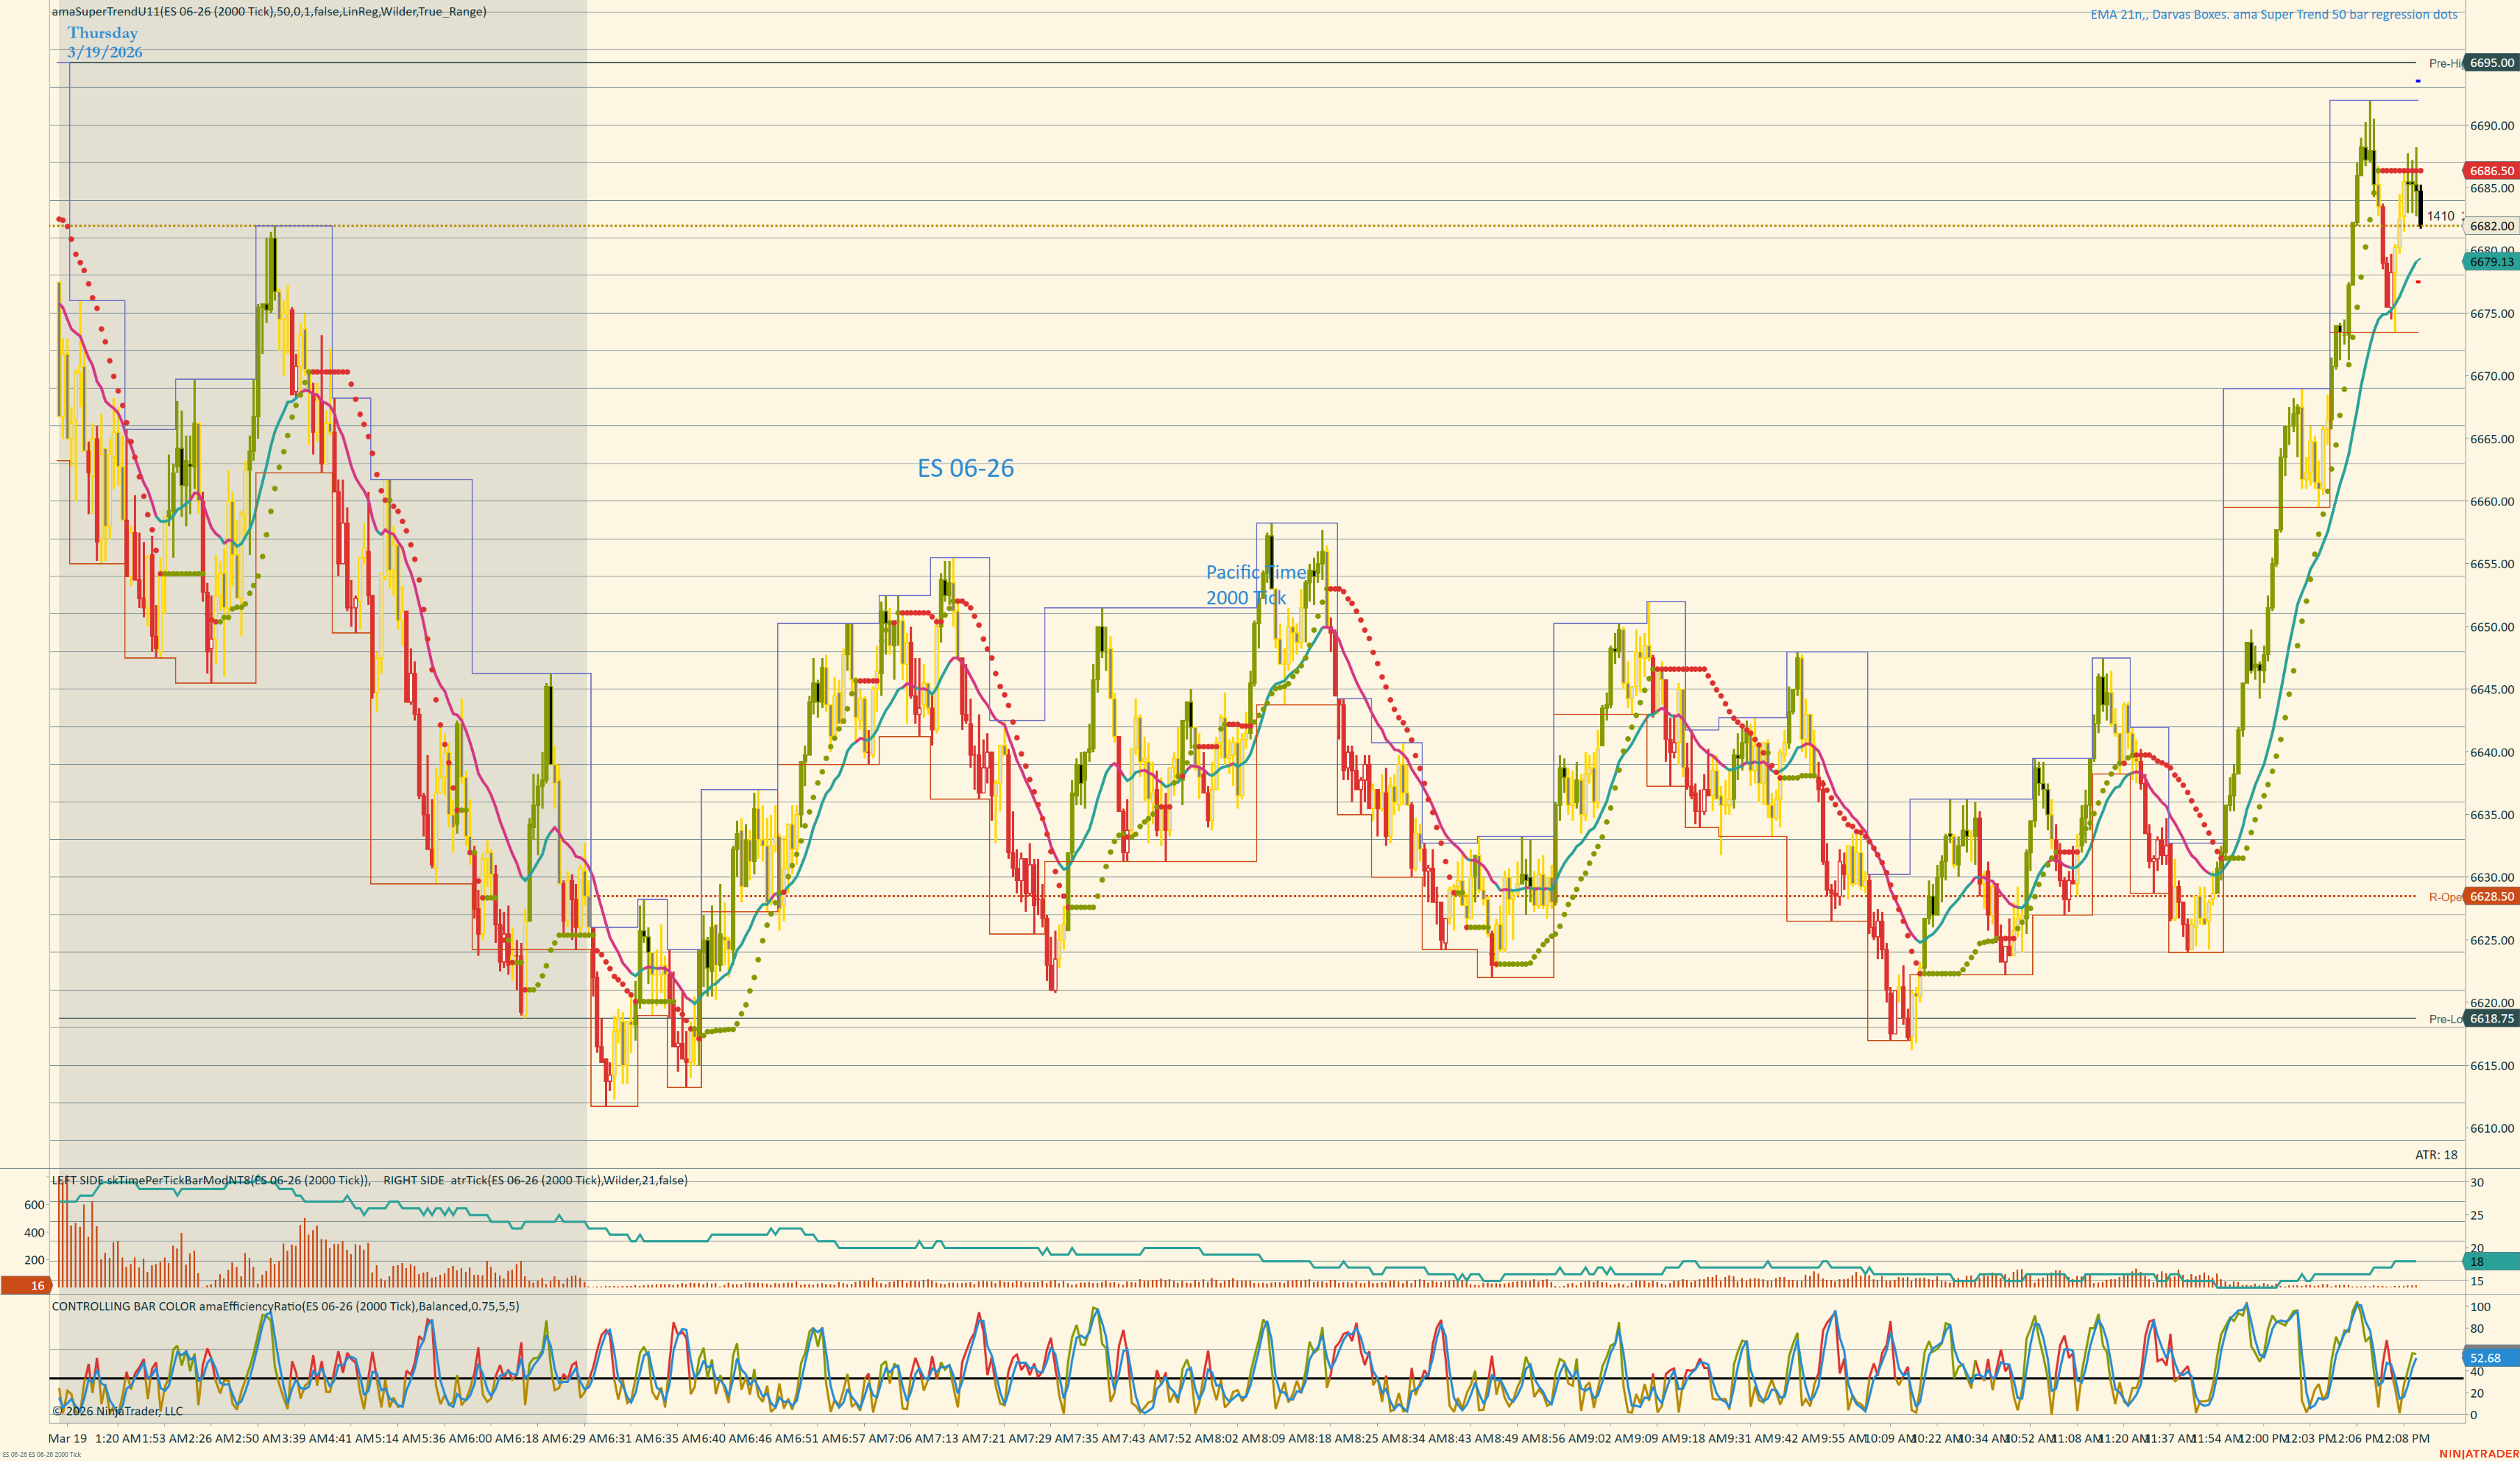Click the Pre-Hi line label
This screenshot has height=1461, width=2520.
point(2445,64)
